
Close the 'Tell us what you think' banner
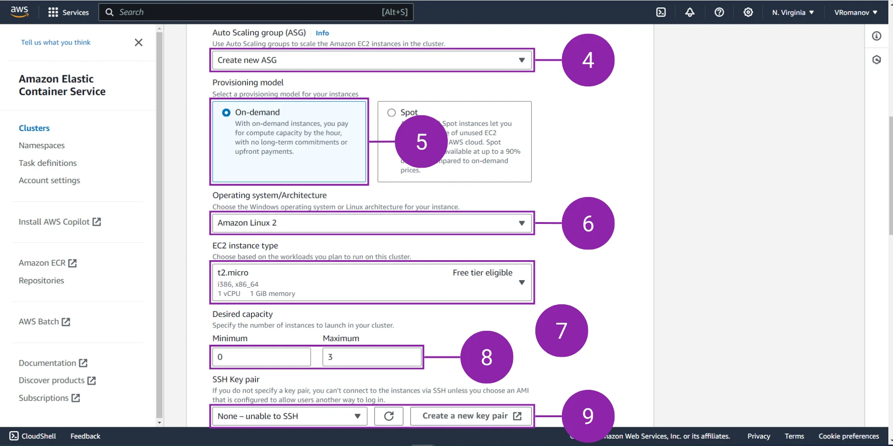(x=139, y=42)
